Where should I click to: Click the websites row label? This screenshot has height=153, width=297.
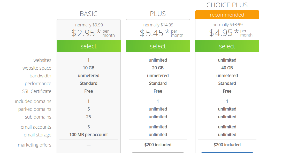pos(42,60)
